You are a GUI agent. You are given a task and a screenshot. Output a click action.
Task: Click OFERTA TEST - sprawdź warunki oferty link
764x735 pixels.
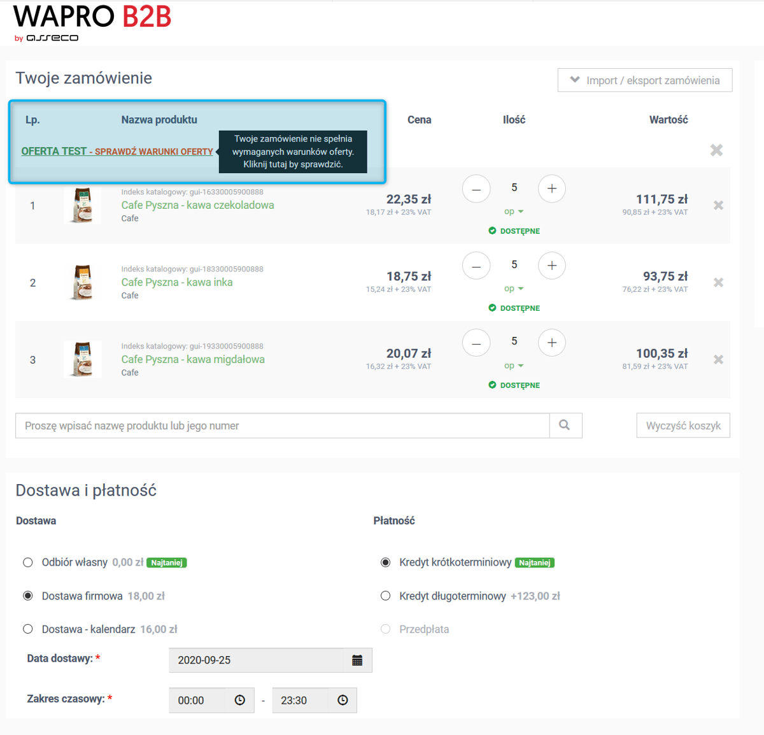pyautogui.click(x=117, y=151)
